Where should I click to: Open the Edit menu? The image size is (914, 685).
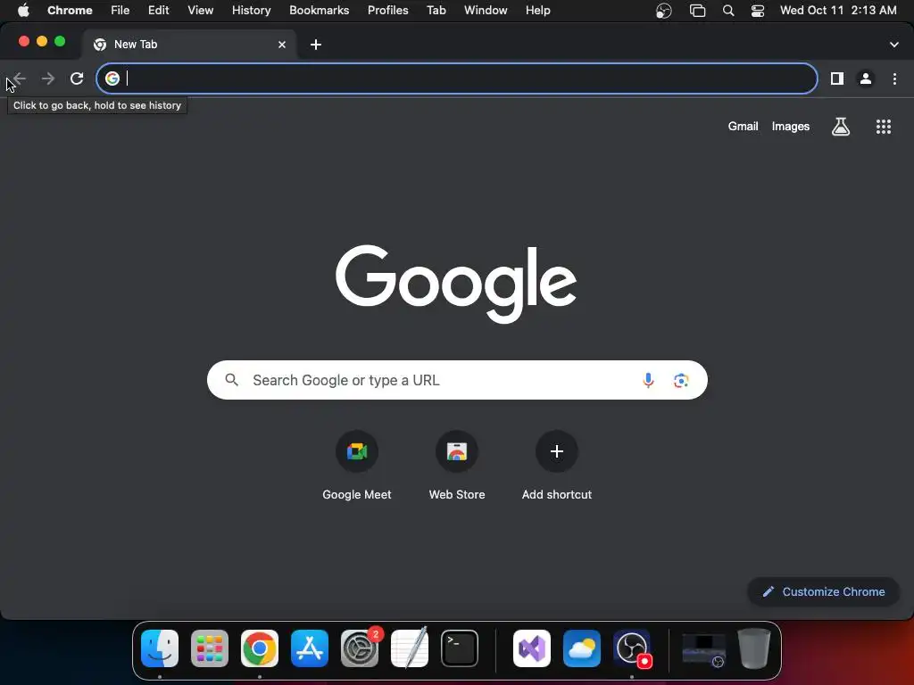(x=158, y=10)
